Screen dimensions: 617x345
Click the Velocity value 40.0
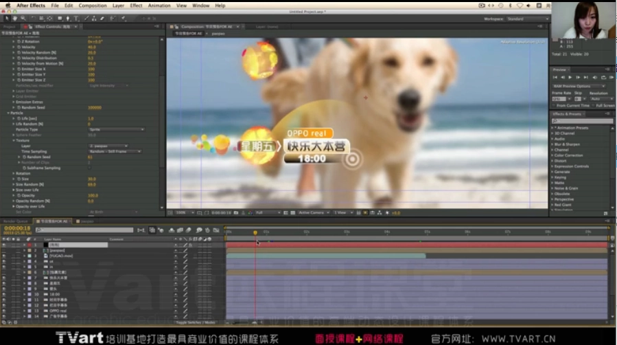point(92,47)
